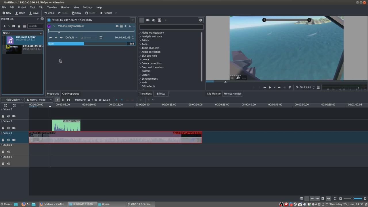Activate the Selection arrow tool
Image resolution: width=368 pixels, height=207 pixels.
(57, 100)
